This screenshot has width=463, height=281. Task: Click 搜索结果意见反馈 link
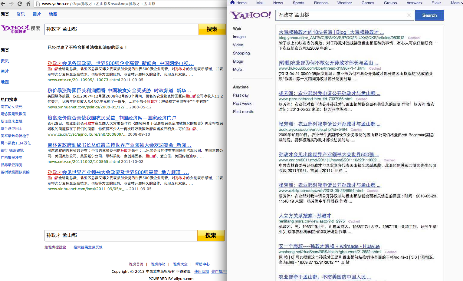(x=88, y=247)
